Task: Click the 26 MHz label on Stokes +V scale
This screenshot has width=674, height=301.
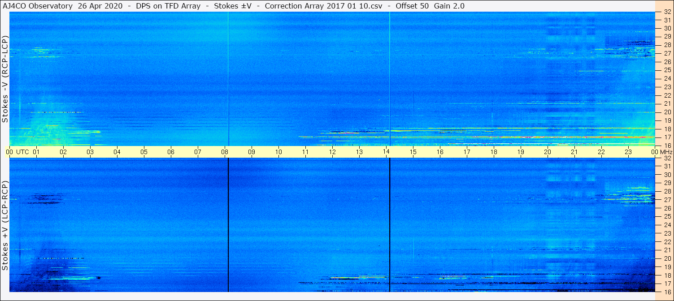Action: coord(667,208)
